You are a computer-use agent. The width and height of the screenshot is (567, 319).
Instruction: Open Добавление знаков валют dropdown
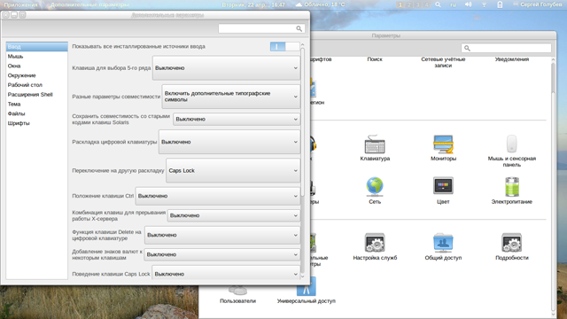click(x=222, y=254)
